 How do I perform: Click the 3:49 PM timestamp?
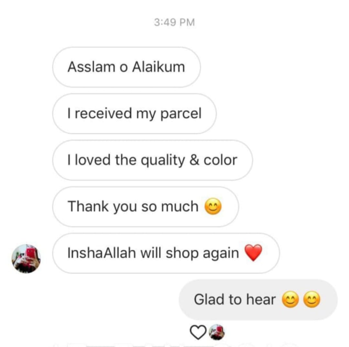pos(174,23)
